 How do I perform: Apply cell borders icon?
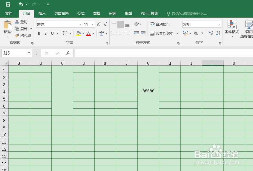(65, 33)
